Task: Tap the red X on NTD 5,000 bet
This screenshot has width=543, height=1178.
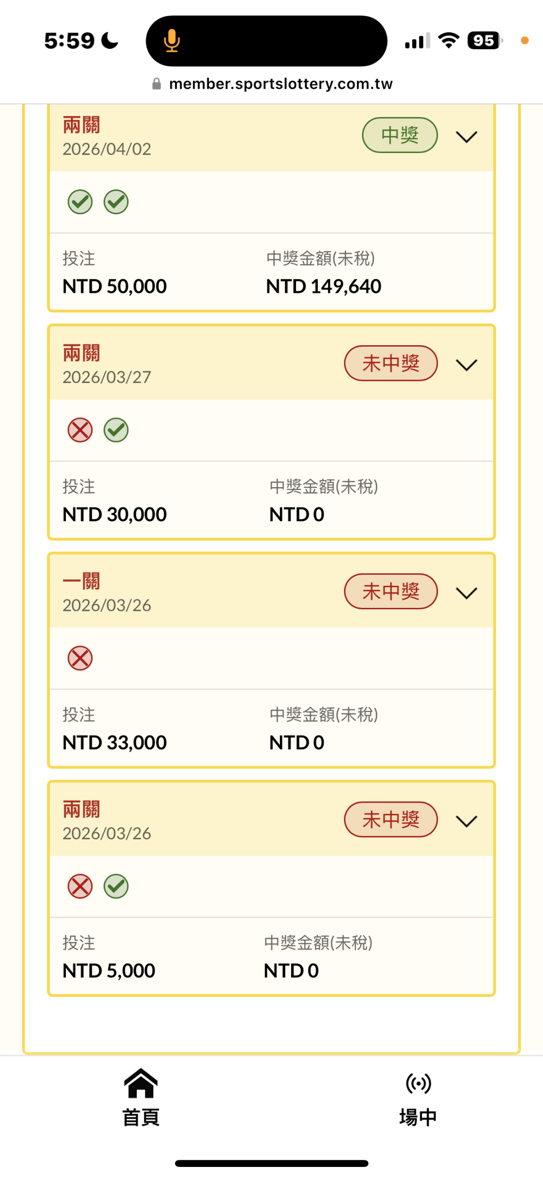Action: 80,886
